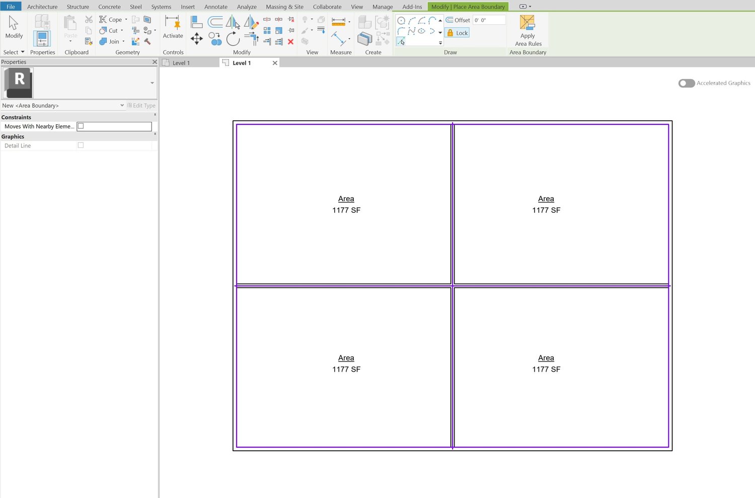Click the red Delete X icon
The width and height of the screenshot is (755, 498).
coord(290,42)
